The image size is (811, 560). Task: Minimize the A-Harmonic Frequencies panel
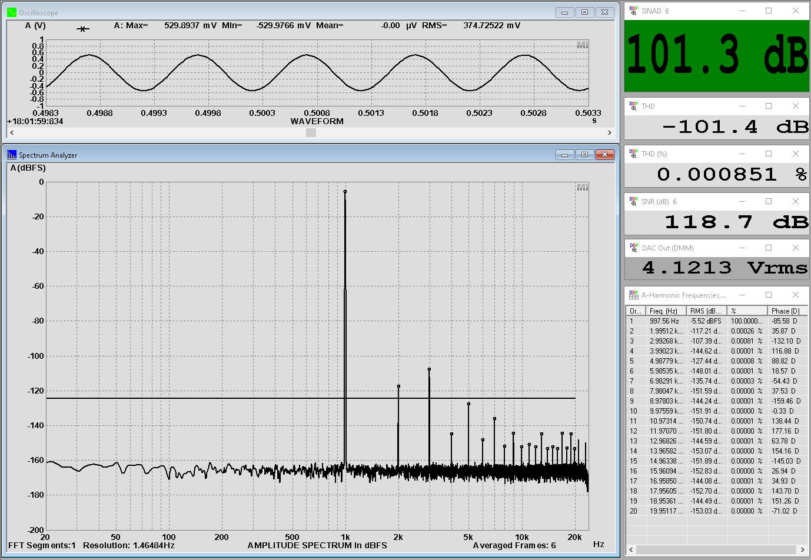pyautogui.click(x=742, y=295)
